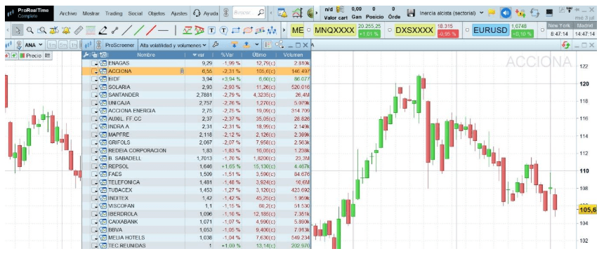Screen dimensions: 611x263
Task: Click the golden alert bell icon
Action: click(x=66, y=30)
